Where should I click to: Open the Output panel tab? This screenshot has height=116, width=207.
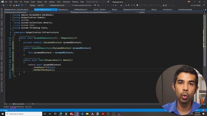[x=6, y=107]
